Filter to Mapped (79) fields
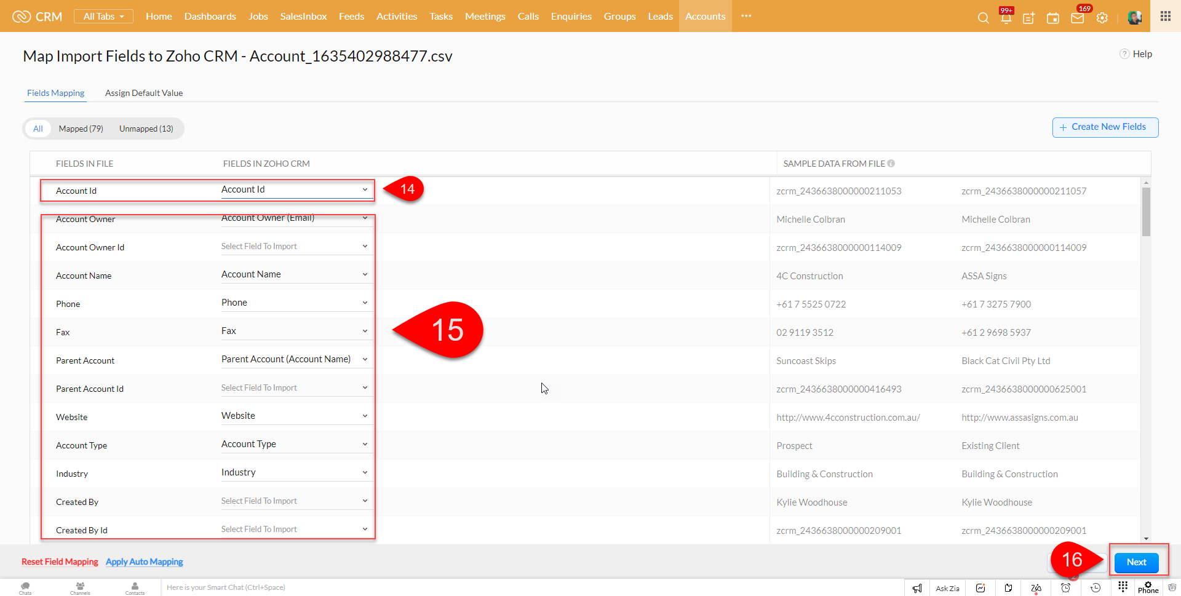 (x=81, y=129)
